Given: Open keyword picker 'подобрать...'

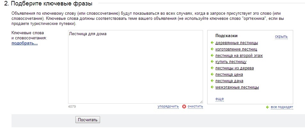Looking at the screenshot, I should [x=25, y=43].
